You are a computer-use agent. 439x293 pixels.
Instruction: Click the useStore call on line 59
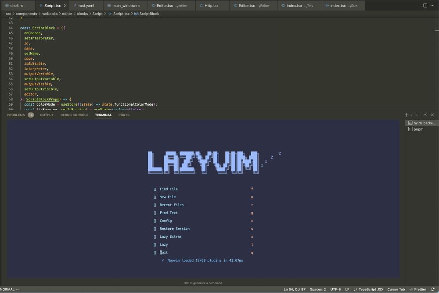69,104
